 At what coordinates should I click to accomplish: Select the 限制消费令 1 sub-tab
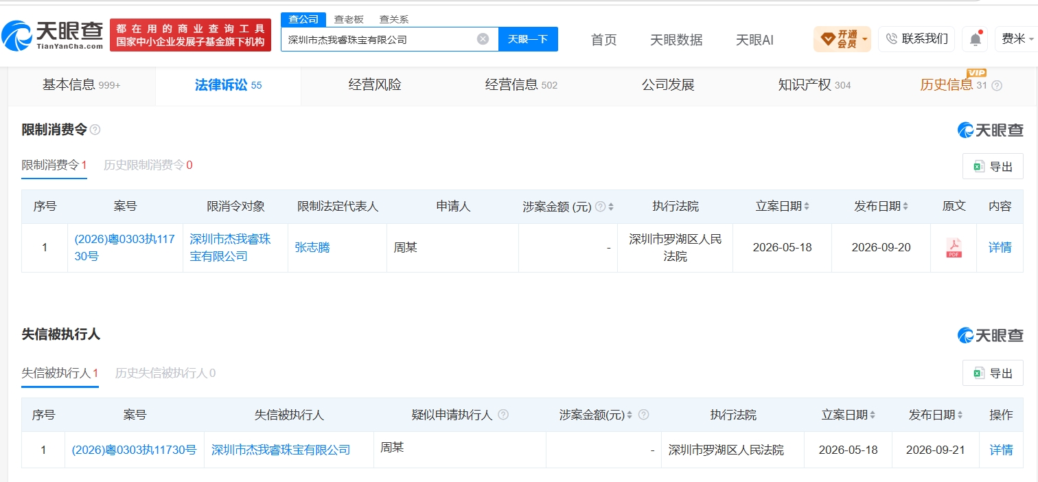54,165
